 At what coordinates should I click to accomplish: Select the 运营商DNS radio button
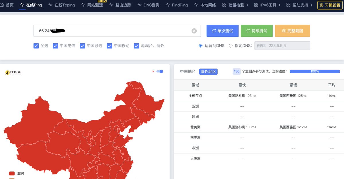201,46
